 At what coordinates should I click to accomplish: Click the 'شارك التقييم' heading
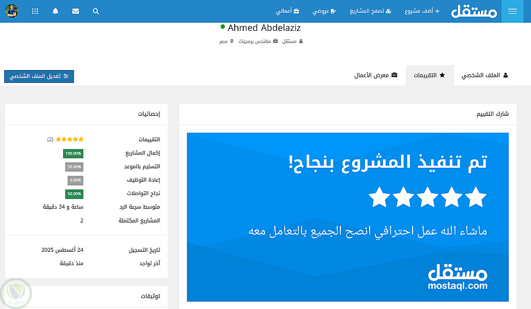point(492,114)
